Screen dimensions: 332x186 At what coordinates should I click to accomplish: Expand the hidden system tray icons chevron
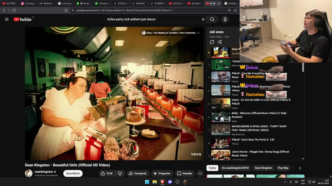[x=285, y=182]
